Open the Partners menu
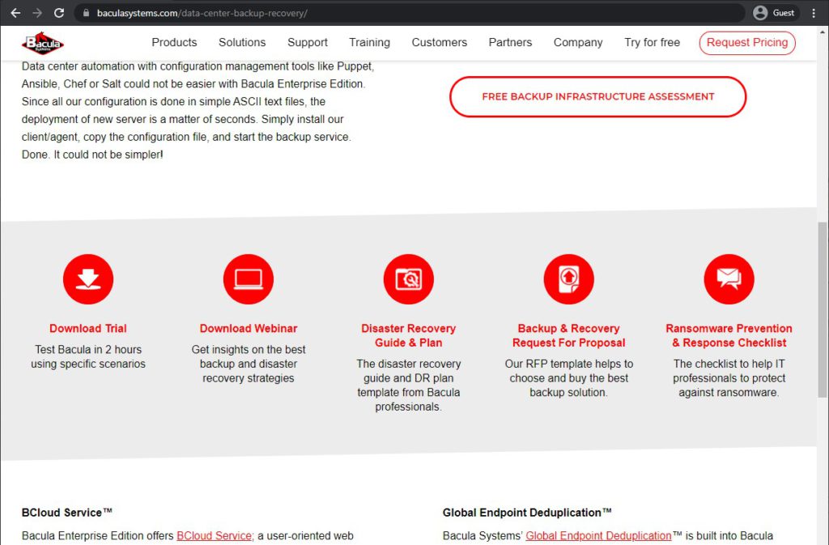 pyautogui.click(x=510, y=42)
